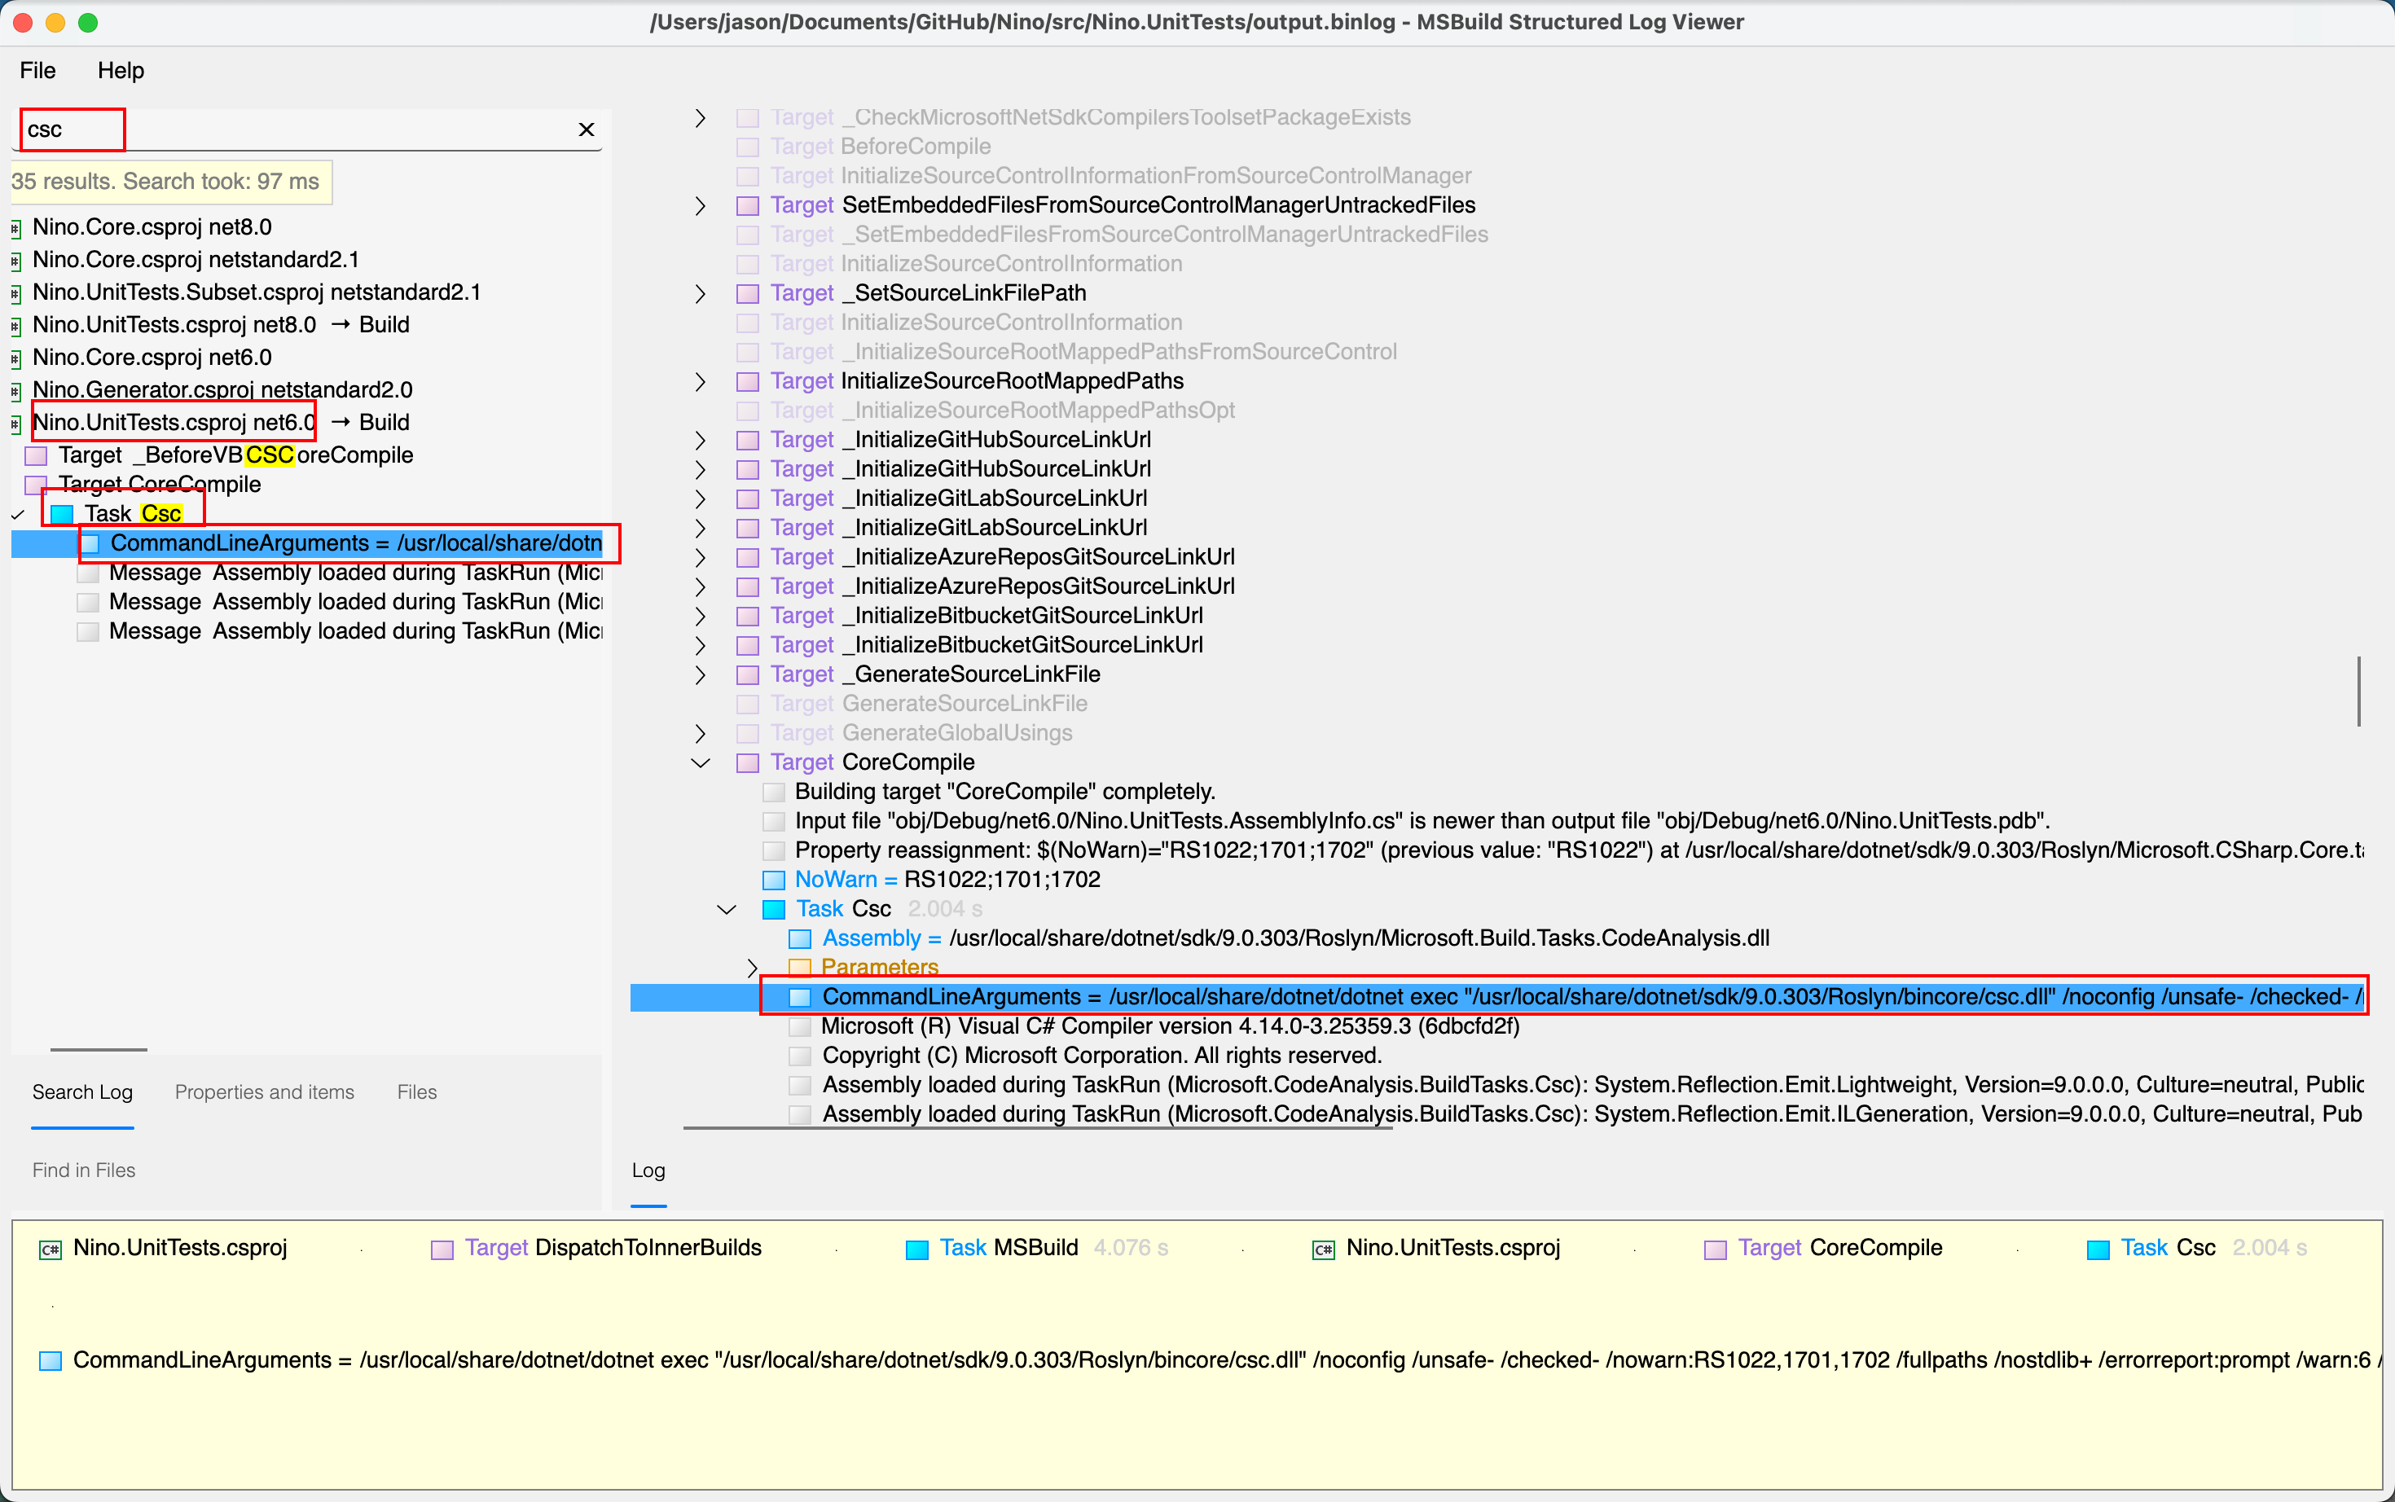
Task: Expand the InitializeSourceRootMappedPaths target
Action: click(x=701, y=381)
